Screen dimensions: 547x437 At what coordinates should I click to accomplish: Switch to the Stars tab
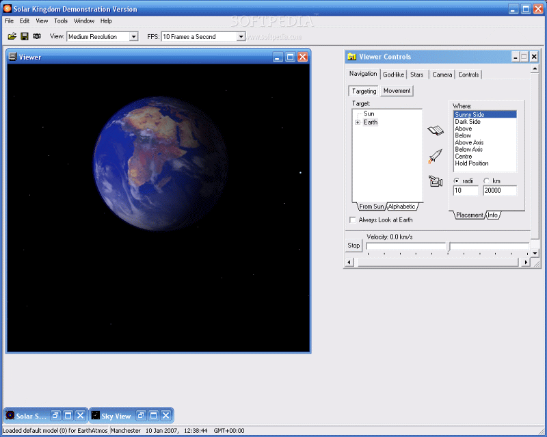[417, 75]
